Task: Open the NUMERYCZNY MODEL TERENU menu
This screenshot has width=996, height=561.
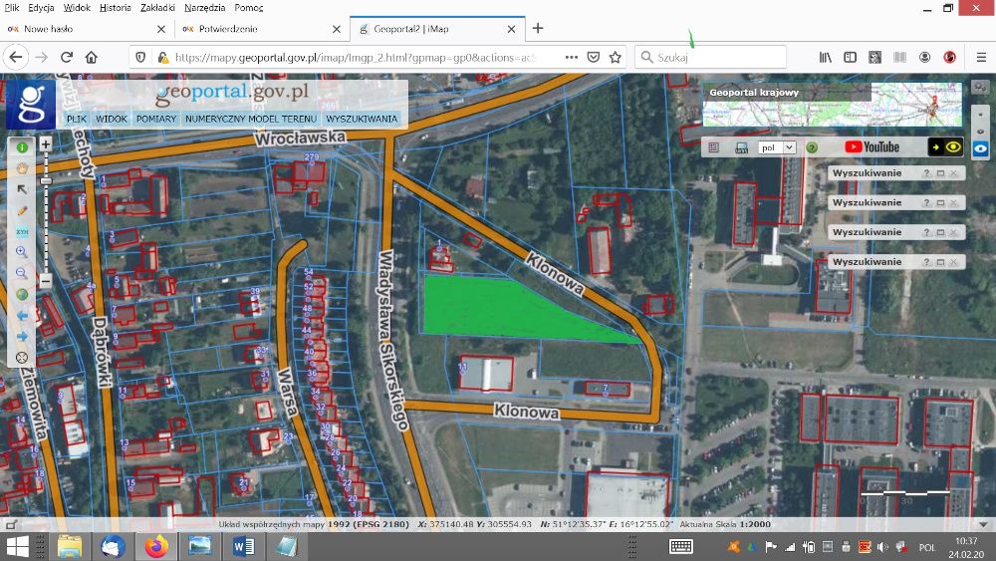Action: [249, 119]
